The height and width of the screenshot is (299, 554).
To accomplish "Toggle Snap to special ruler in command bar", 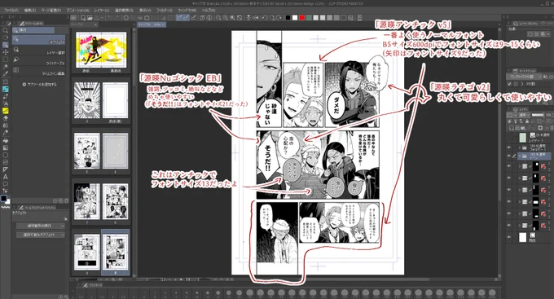I will 187,18.
